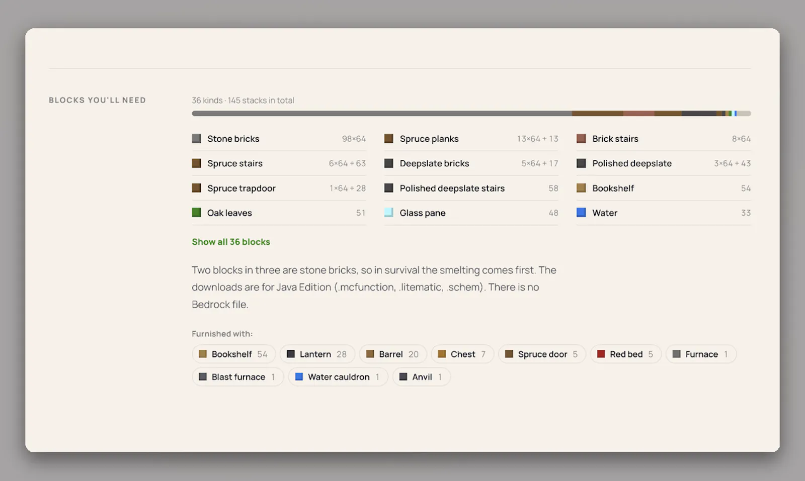Click the '36 kinds · 145 stacks in total' summary
Image resolution: width=805 pixels, height=481 pixels.
coord(243,101)
